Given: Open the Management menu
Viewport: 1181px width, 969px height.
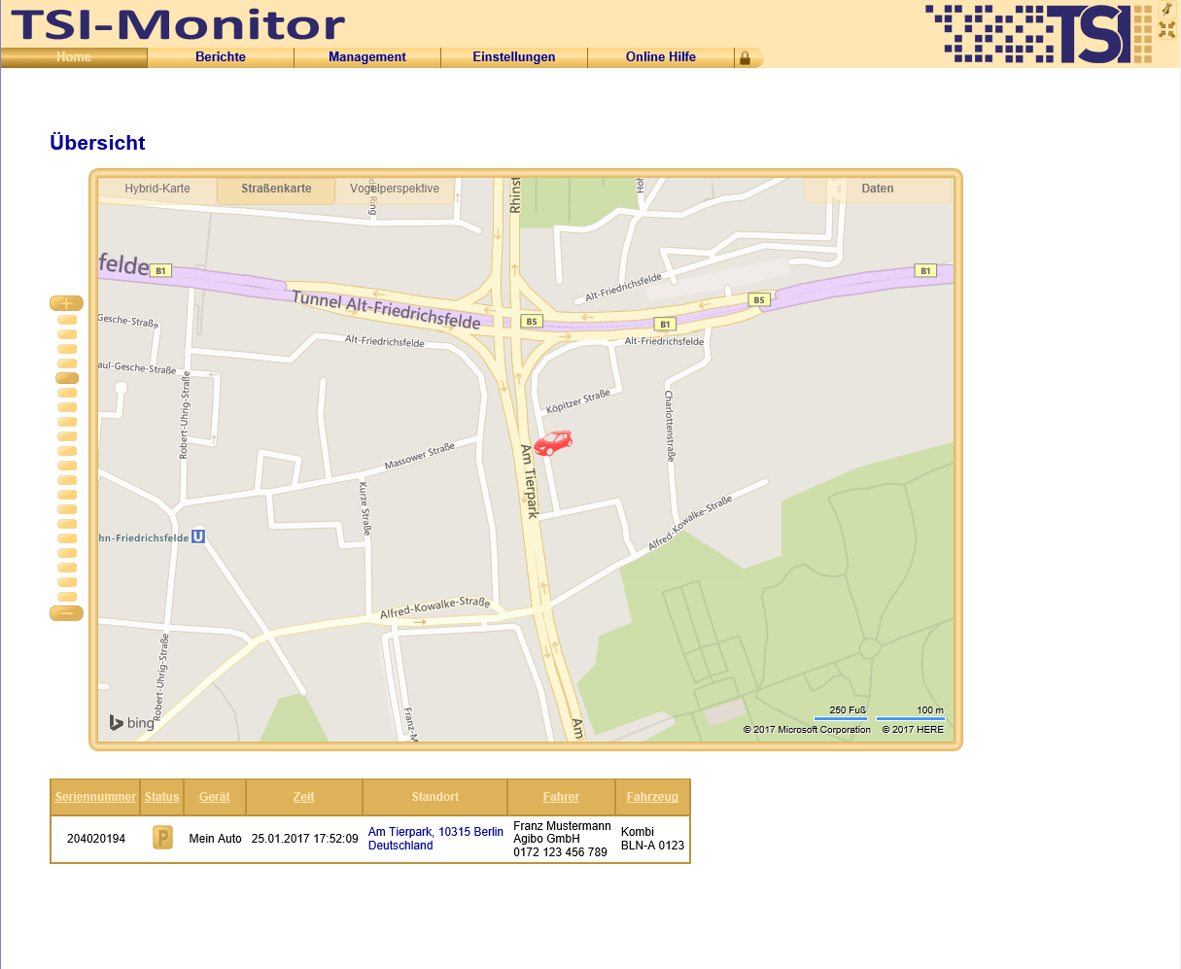Looking at the screenshot, I should coord(367,57).
